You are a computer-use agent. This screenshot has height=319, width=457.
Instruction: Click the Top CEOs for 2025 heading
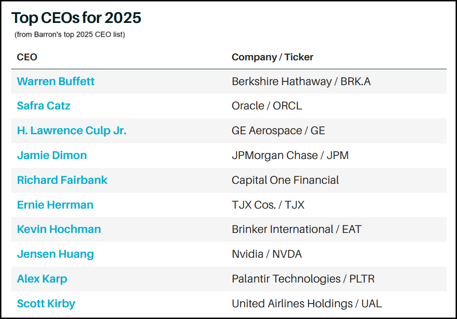[76, 18]
